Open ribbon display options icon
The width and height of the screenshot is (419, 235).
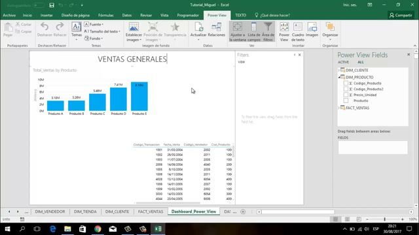pos(370,5)
